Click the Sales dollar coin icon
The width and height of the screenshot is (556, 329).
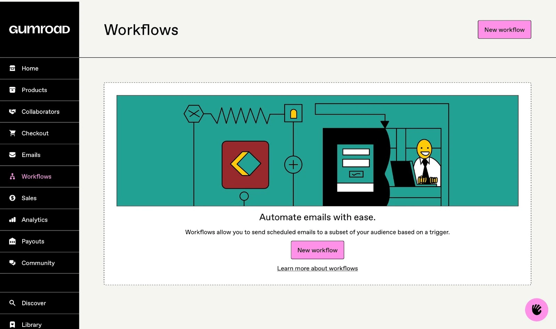[13, 198]
